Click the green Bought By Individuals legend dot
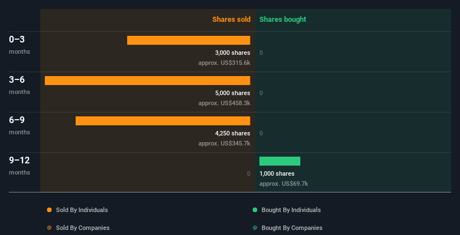Viewport: 460px width, 235px height. point(255,210)
